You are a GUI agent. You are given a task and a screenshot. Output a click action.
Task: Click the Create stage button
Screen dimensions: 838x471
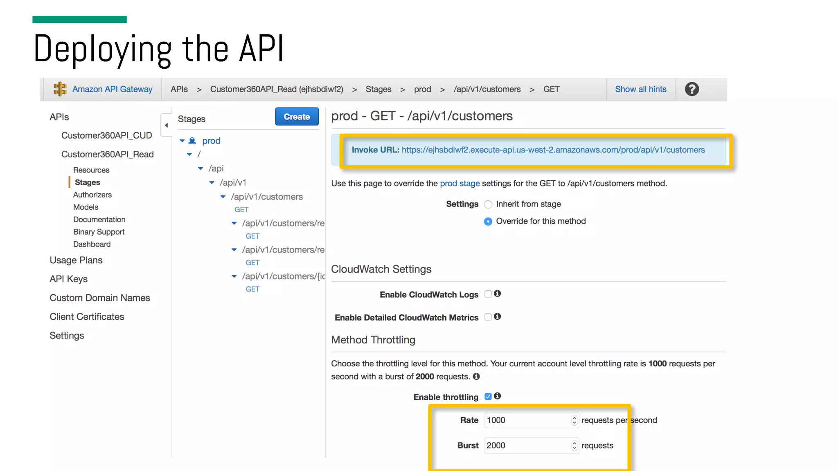297,117
